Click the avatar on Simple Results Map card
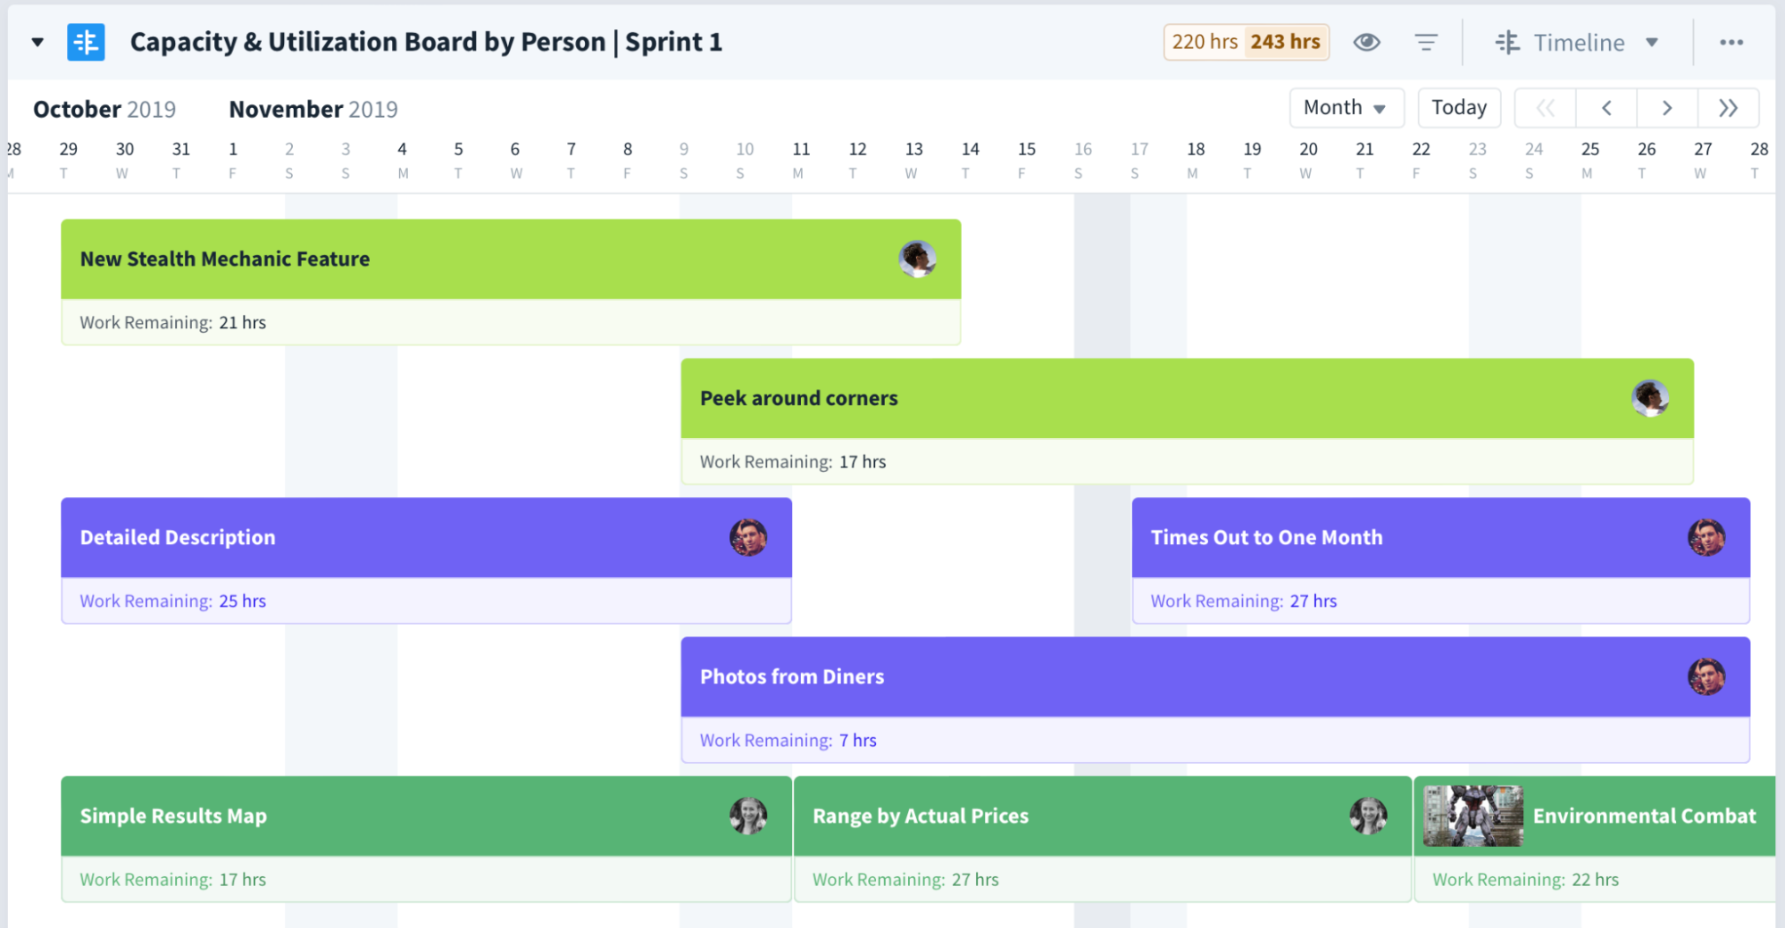 click(749, 816)
